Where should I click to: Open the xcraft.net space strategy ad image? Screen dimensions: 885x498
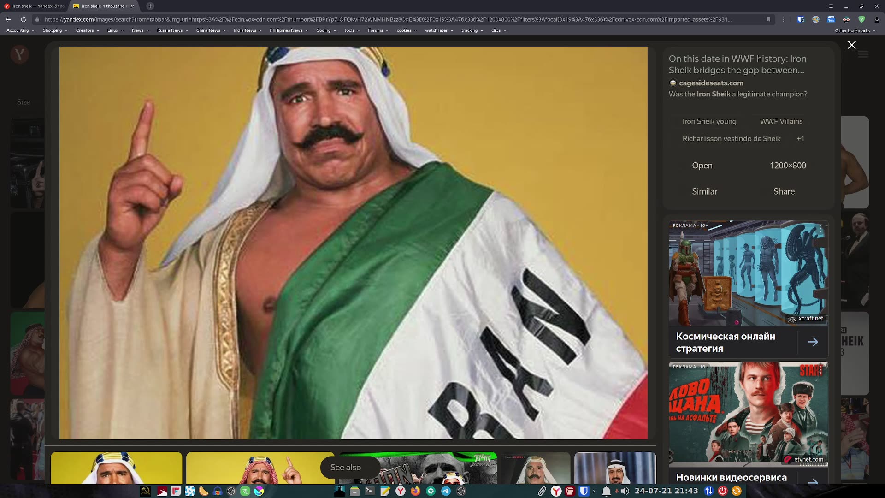(x=749, y=273)
